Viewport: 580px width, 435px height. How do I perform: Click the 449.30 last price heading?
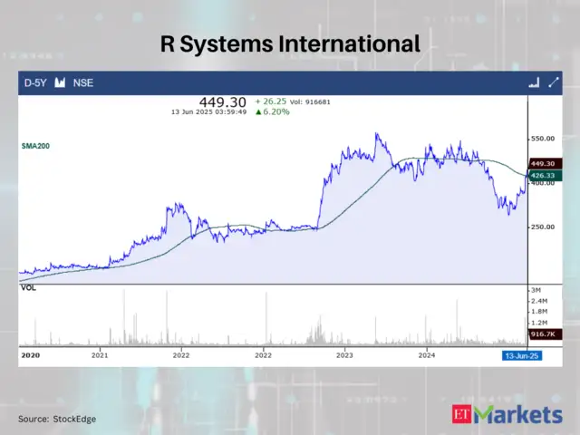click(x=222, y=102)
